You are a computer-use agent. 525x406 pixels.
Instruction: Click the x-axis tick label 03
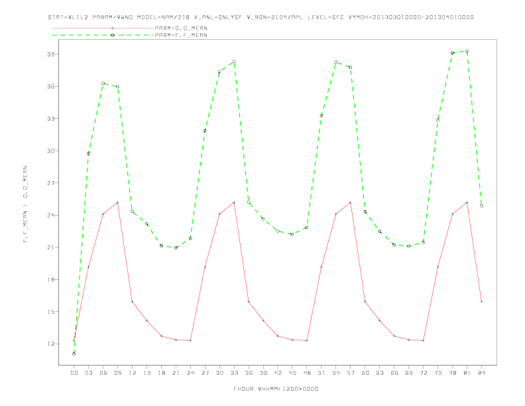(x=88, y=373)
